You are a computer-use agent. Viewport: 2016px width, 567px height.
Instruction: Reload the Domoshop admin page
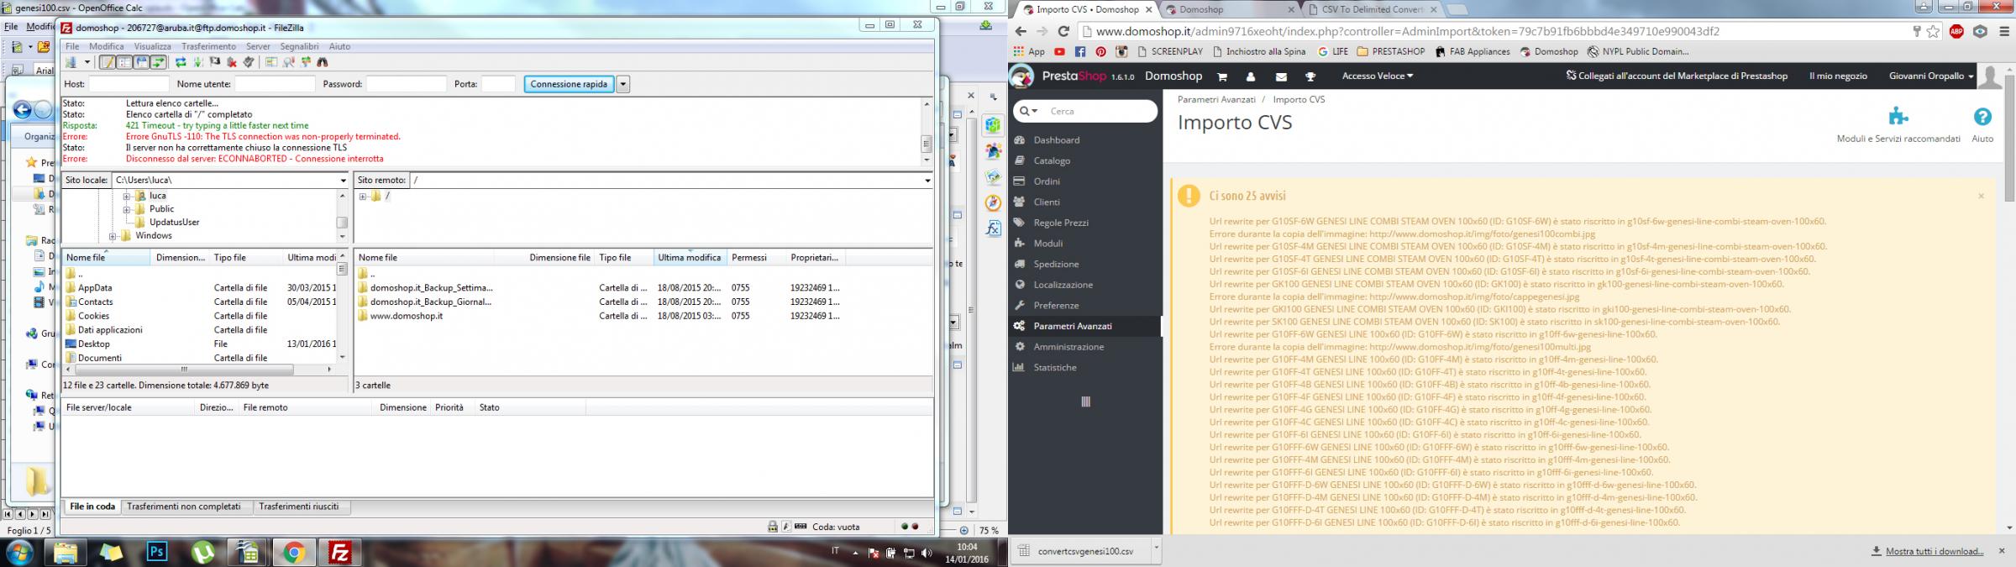(1063, 31)
